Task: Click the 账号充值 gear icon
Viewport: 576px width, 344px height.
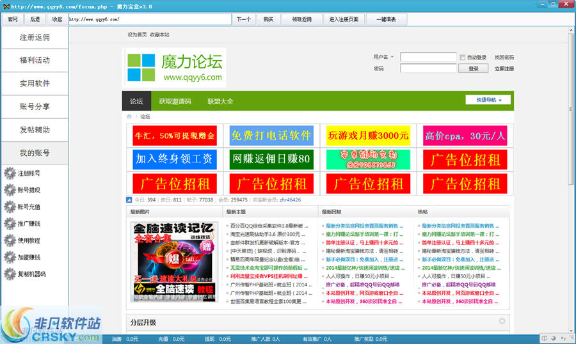Action: point(9,207)
